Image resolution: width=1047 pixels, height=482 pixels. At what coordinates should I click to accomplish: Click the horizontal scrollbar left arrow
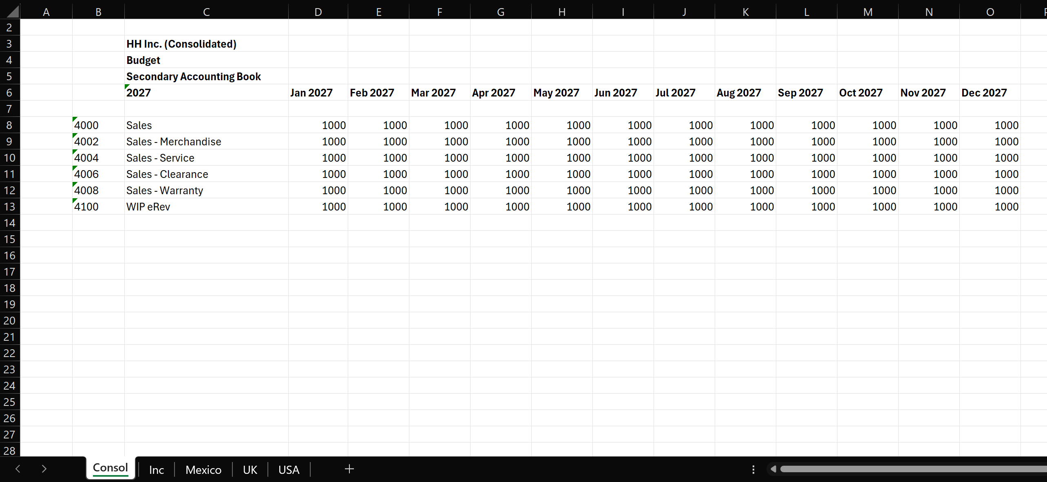[x=773, y=469]
